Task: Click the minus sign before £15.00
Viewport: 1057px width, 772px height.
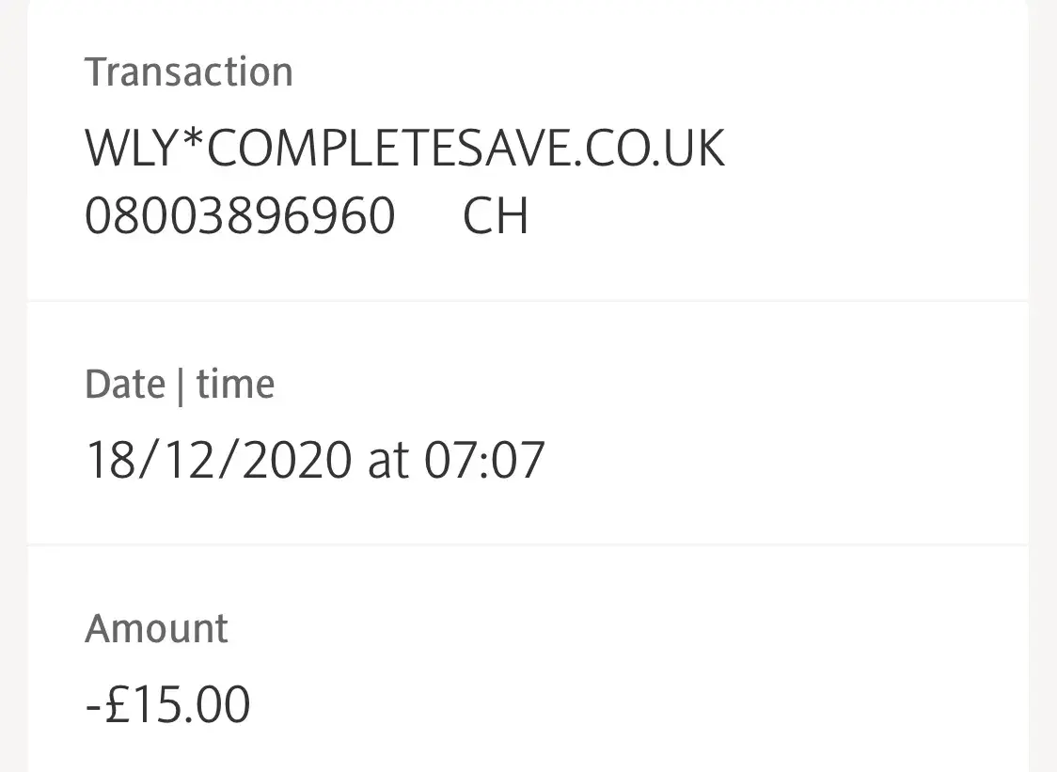Action: pyautogui.click(x=93, y=706)
